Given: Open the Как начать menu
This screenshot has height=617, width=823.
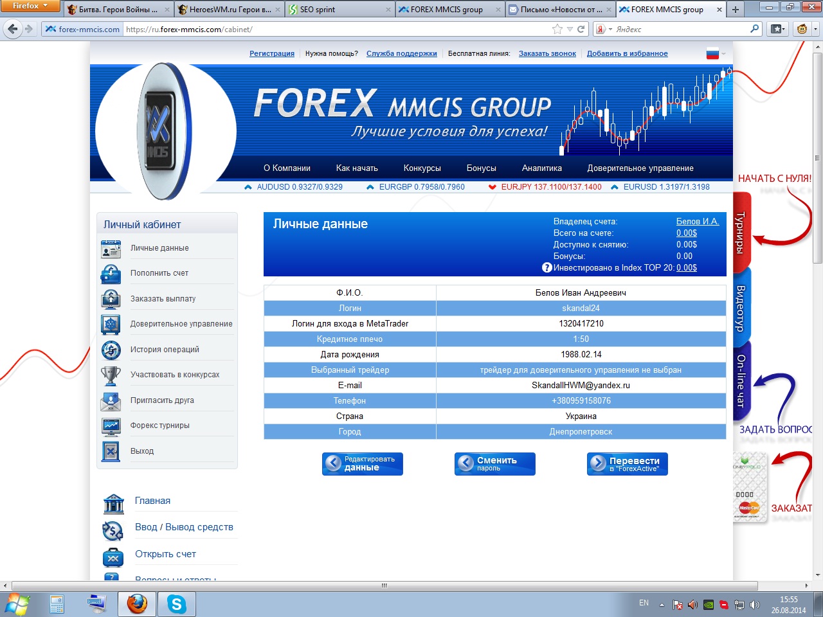Looking at the screenshot, I should click(x=357, y=168).
